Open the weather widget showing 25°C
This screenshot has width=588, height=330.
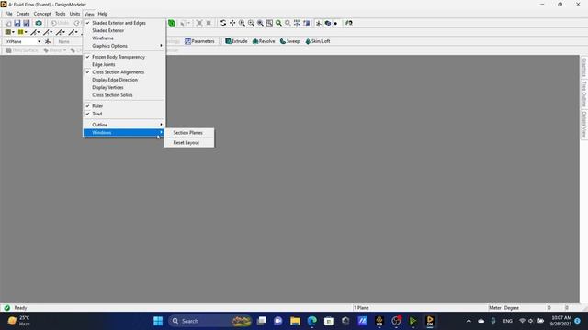18,321
